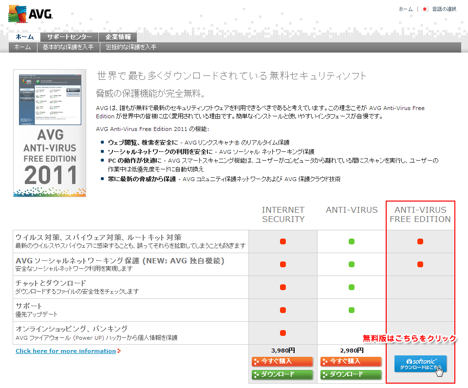Click ダウンロード for Internet Security
The height and width of the screenshot is (388, 468).
click(x=282, y=374)
